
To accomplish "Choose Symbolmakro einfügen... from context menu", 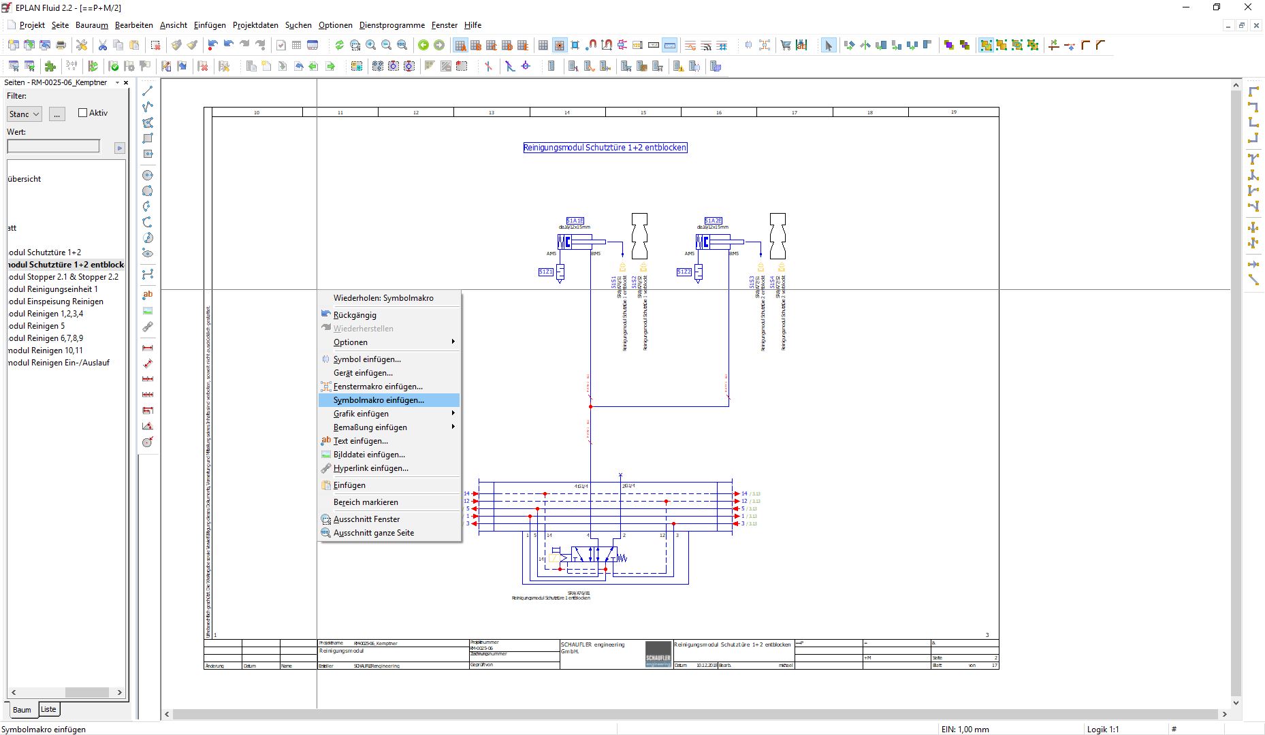I will click(389, 400).
